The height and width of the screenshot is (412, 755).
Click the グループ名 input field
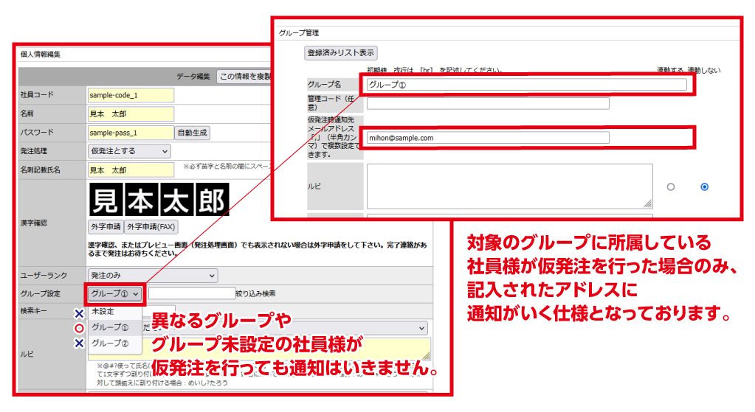(x=526, y=85)
